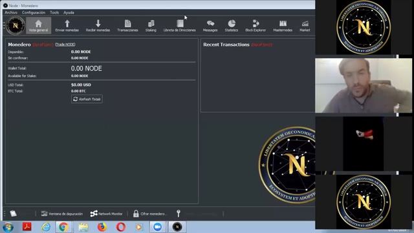Click the Node logo in the toolbar
Screen dimensions: 414x233
point(16,25)
